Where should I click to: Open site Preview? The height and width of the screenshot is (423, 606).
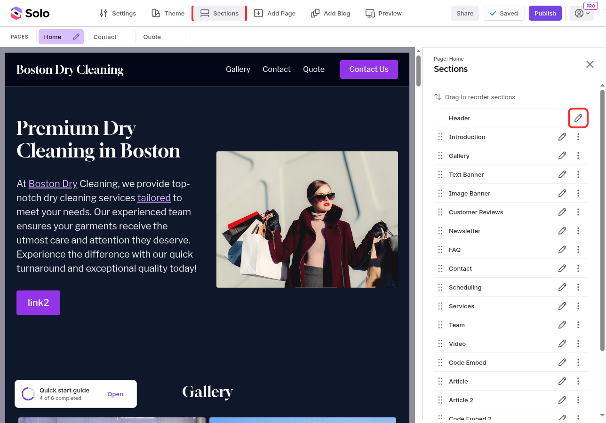pos(383,13)
